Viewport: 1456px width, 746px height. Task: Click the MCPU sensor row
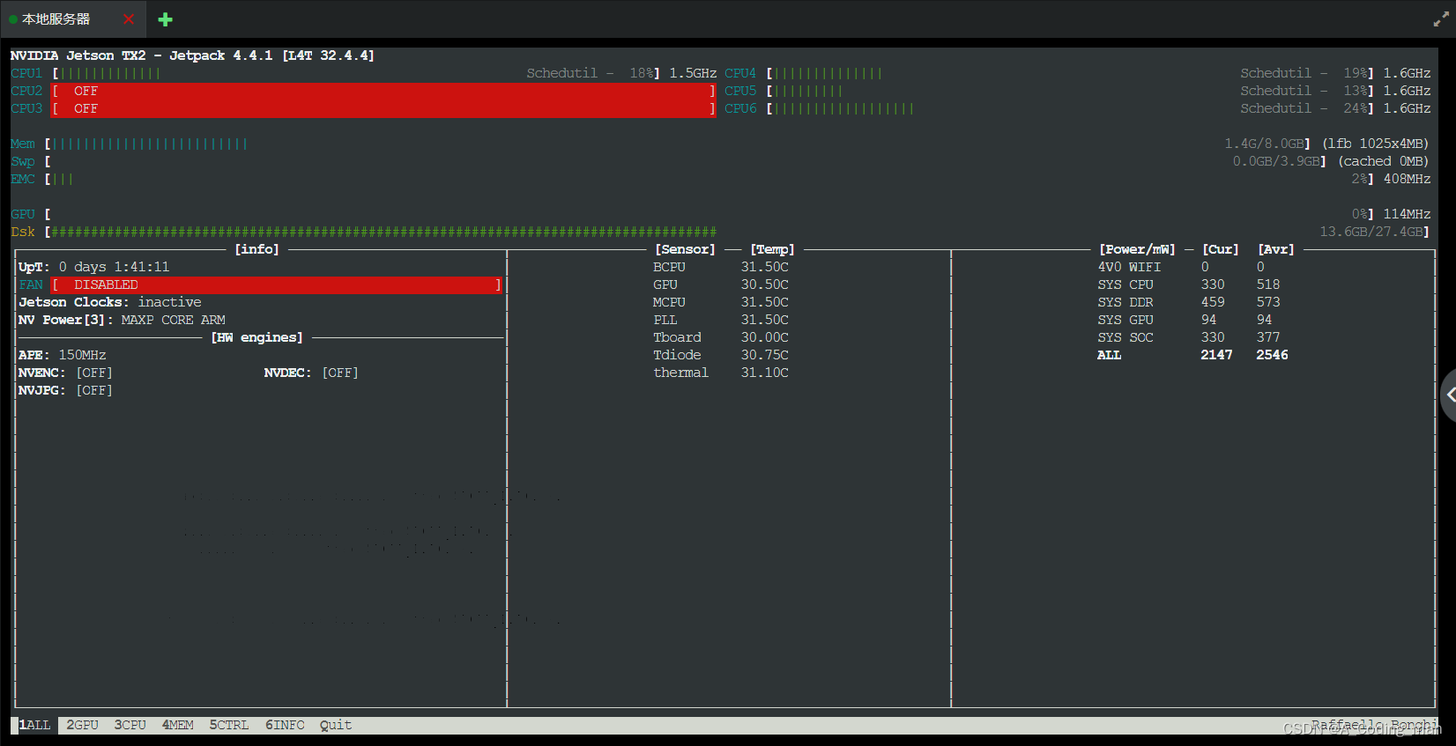click(721, 302)
